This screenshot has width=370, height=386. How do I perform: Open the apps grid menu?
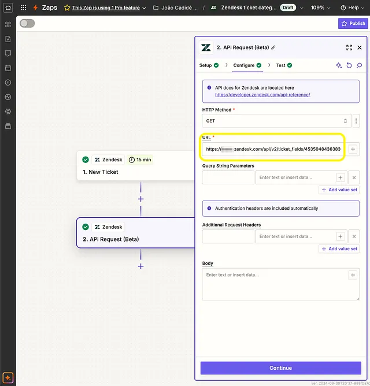[x=23, y=8]
